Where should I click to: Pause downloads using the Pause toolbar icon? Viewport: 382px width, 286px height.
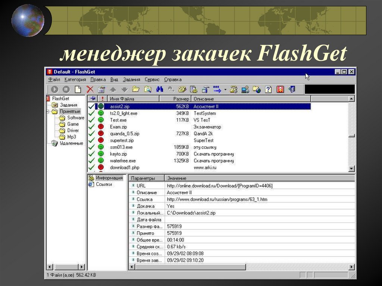tap(66, 89)
